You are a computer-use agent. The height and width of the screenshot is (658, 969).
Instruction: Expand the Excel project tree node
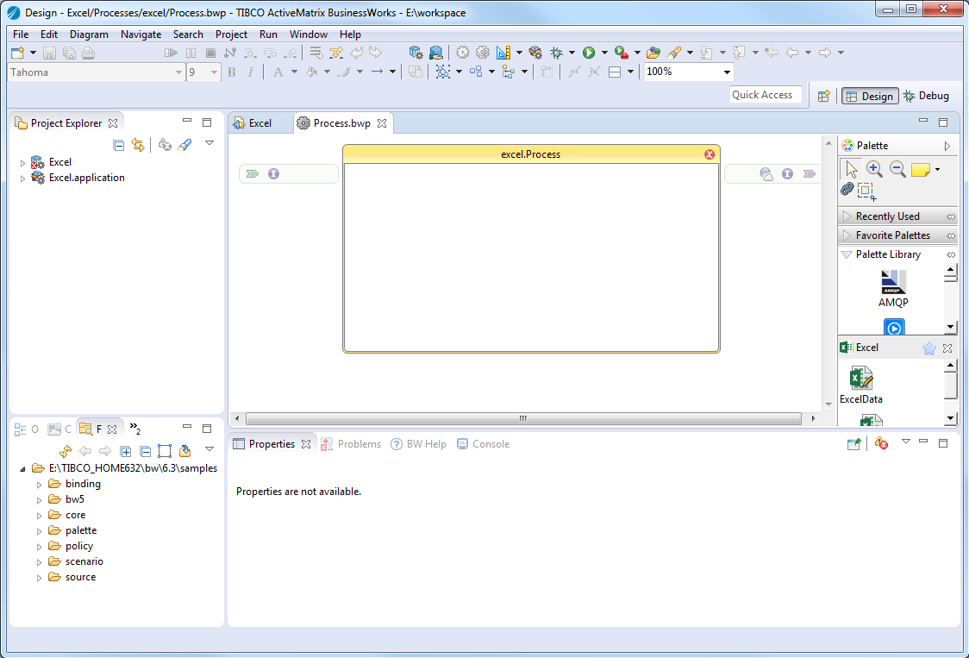point(23,163)
